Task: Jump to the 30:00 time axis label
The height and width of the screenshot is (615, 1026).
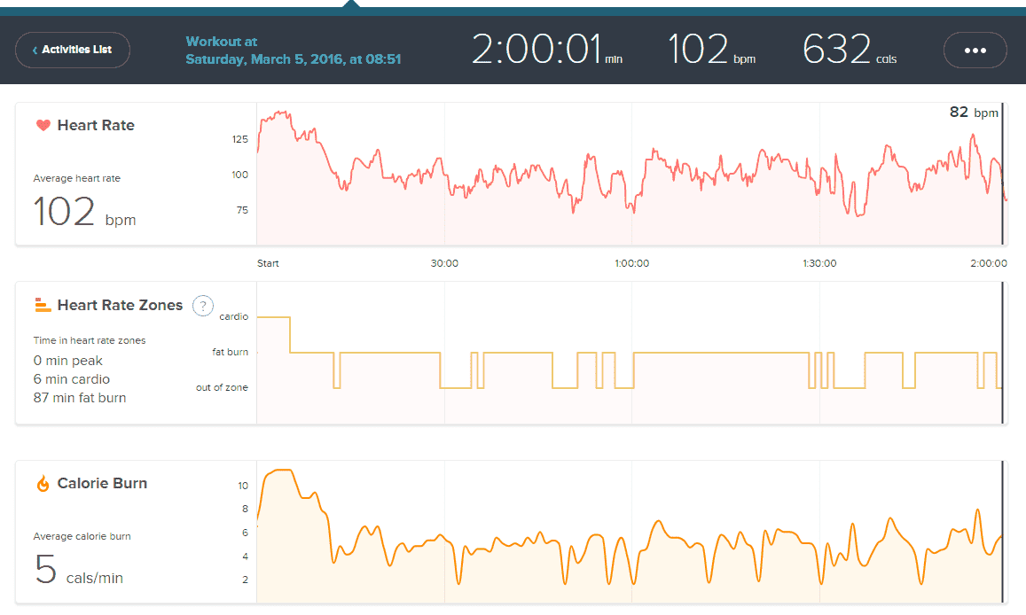Action: [x=444, y=263]
